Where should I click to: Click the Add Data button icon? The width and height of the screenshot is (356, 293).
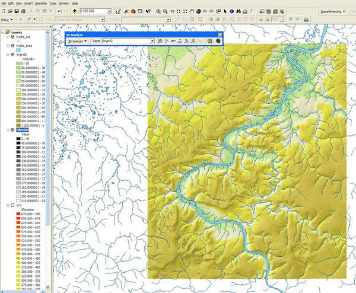coord(74,11)
